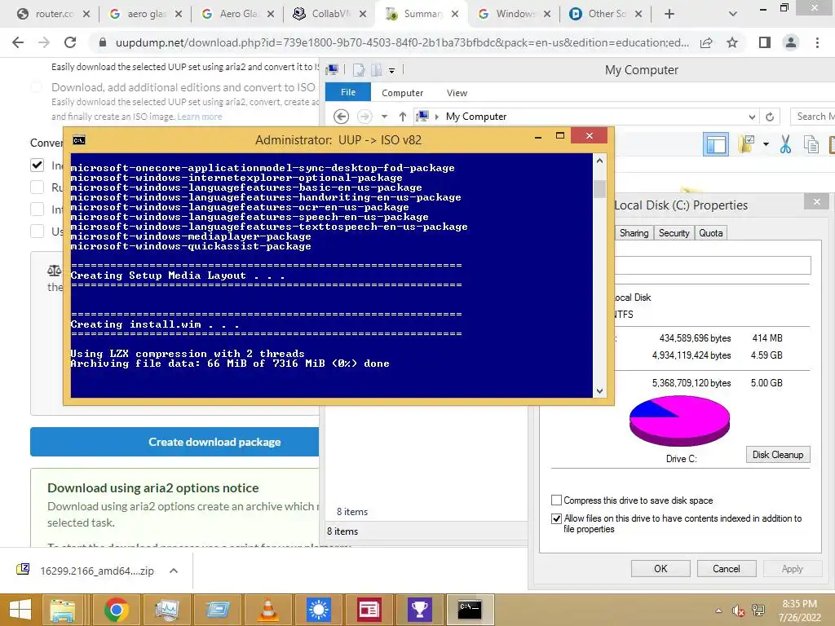Open the Chrome profile avatar

pos(791,42)
